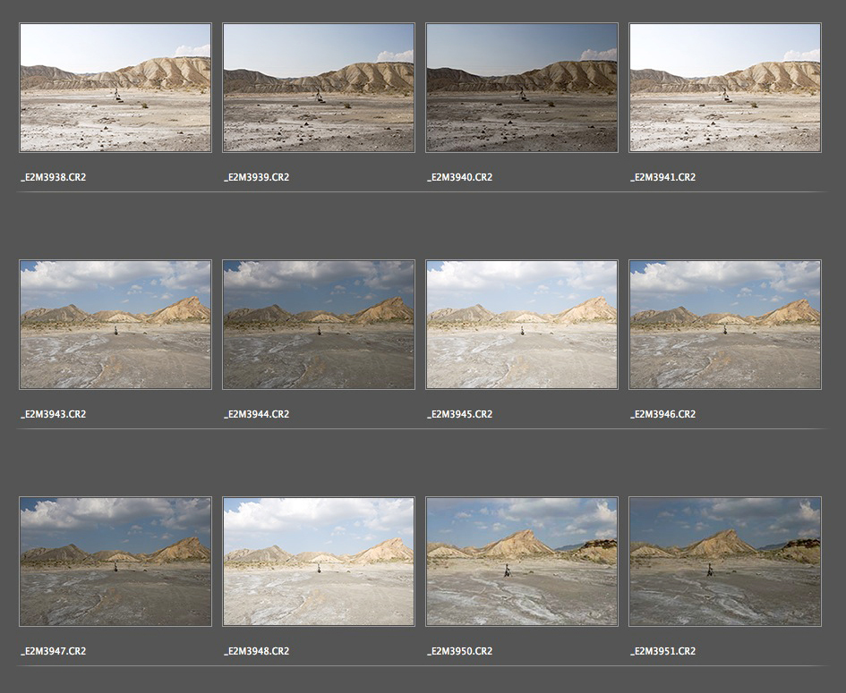Screen dimensions: 846x693
Task: Pick the overexposed _E2M3948.CR2 thumbnail
Action: click(319, 562)
